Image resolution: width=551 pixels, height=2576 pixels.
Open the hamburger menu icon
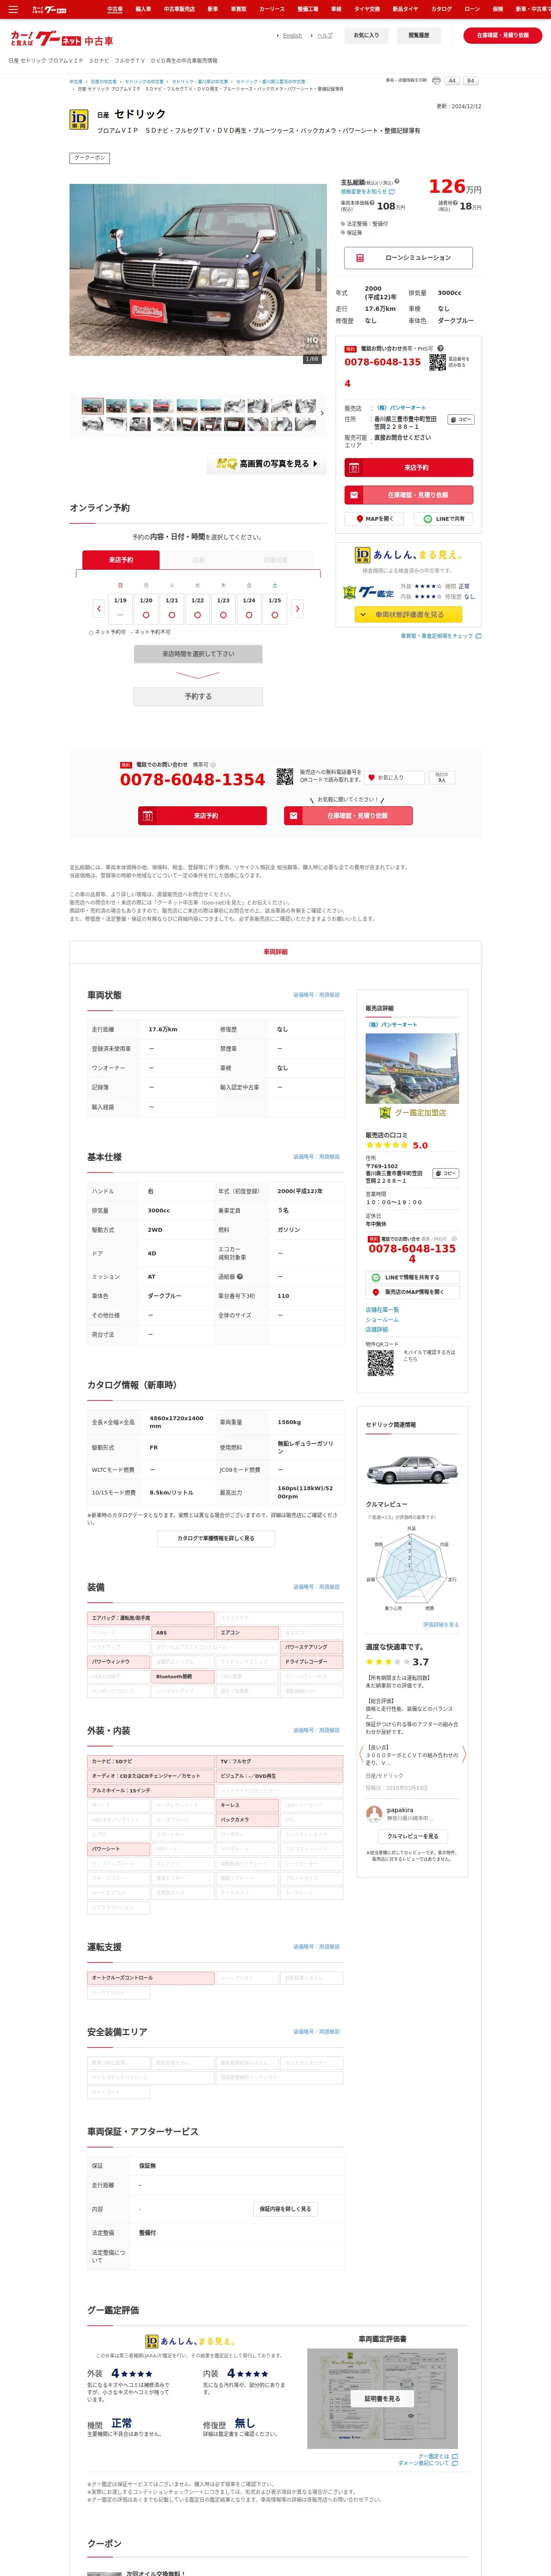13,9
